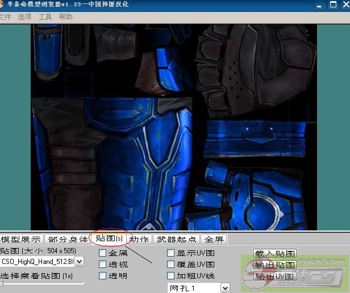Click the app icon in title bar
Image resolution: width=350 pixels, height=293 pixels.
point(3,5)
